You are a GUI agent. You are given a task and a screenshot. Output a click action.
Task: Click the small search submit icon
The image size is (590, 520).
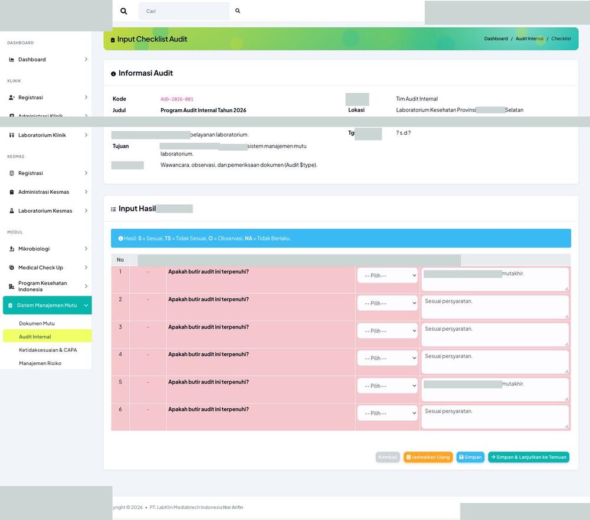[x=238, y=11]
